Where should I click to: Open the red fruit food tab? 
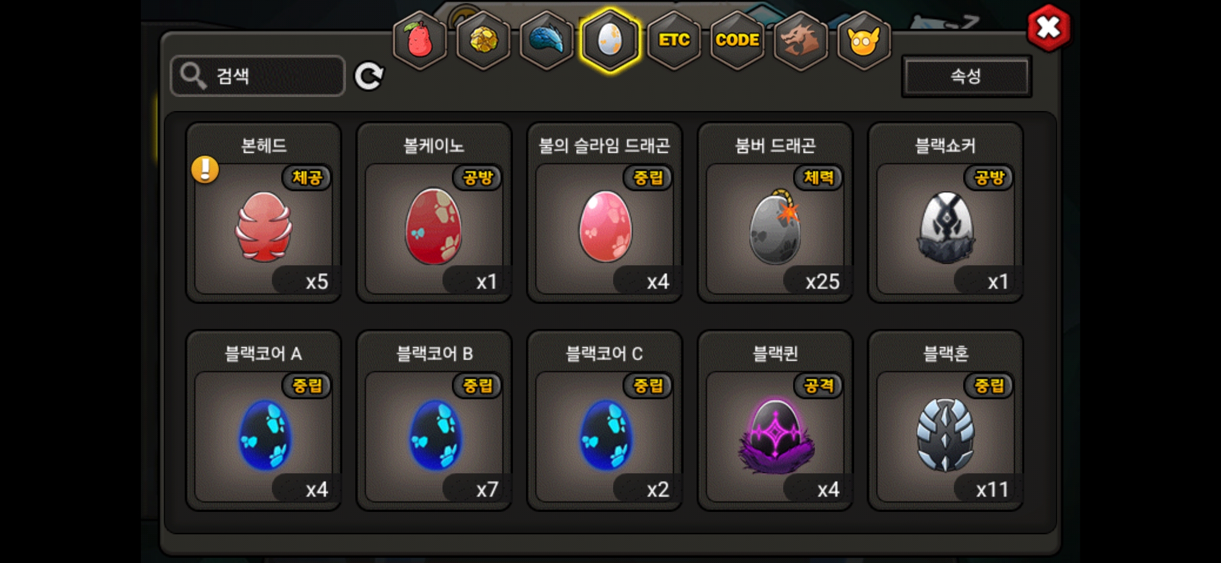pos(420,41)
